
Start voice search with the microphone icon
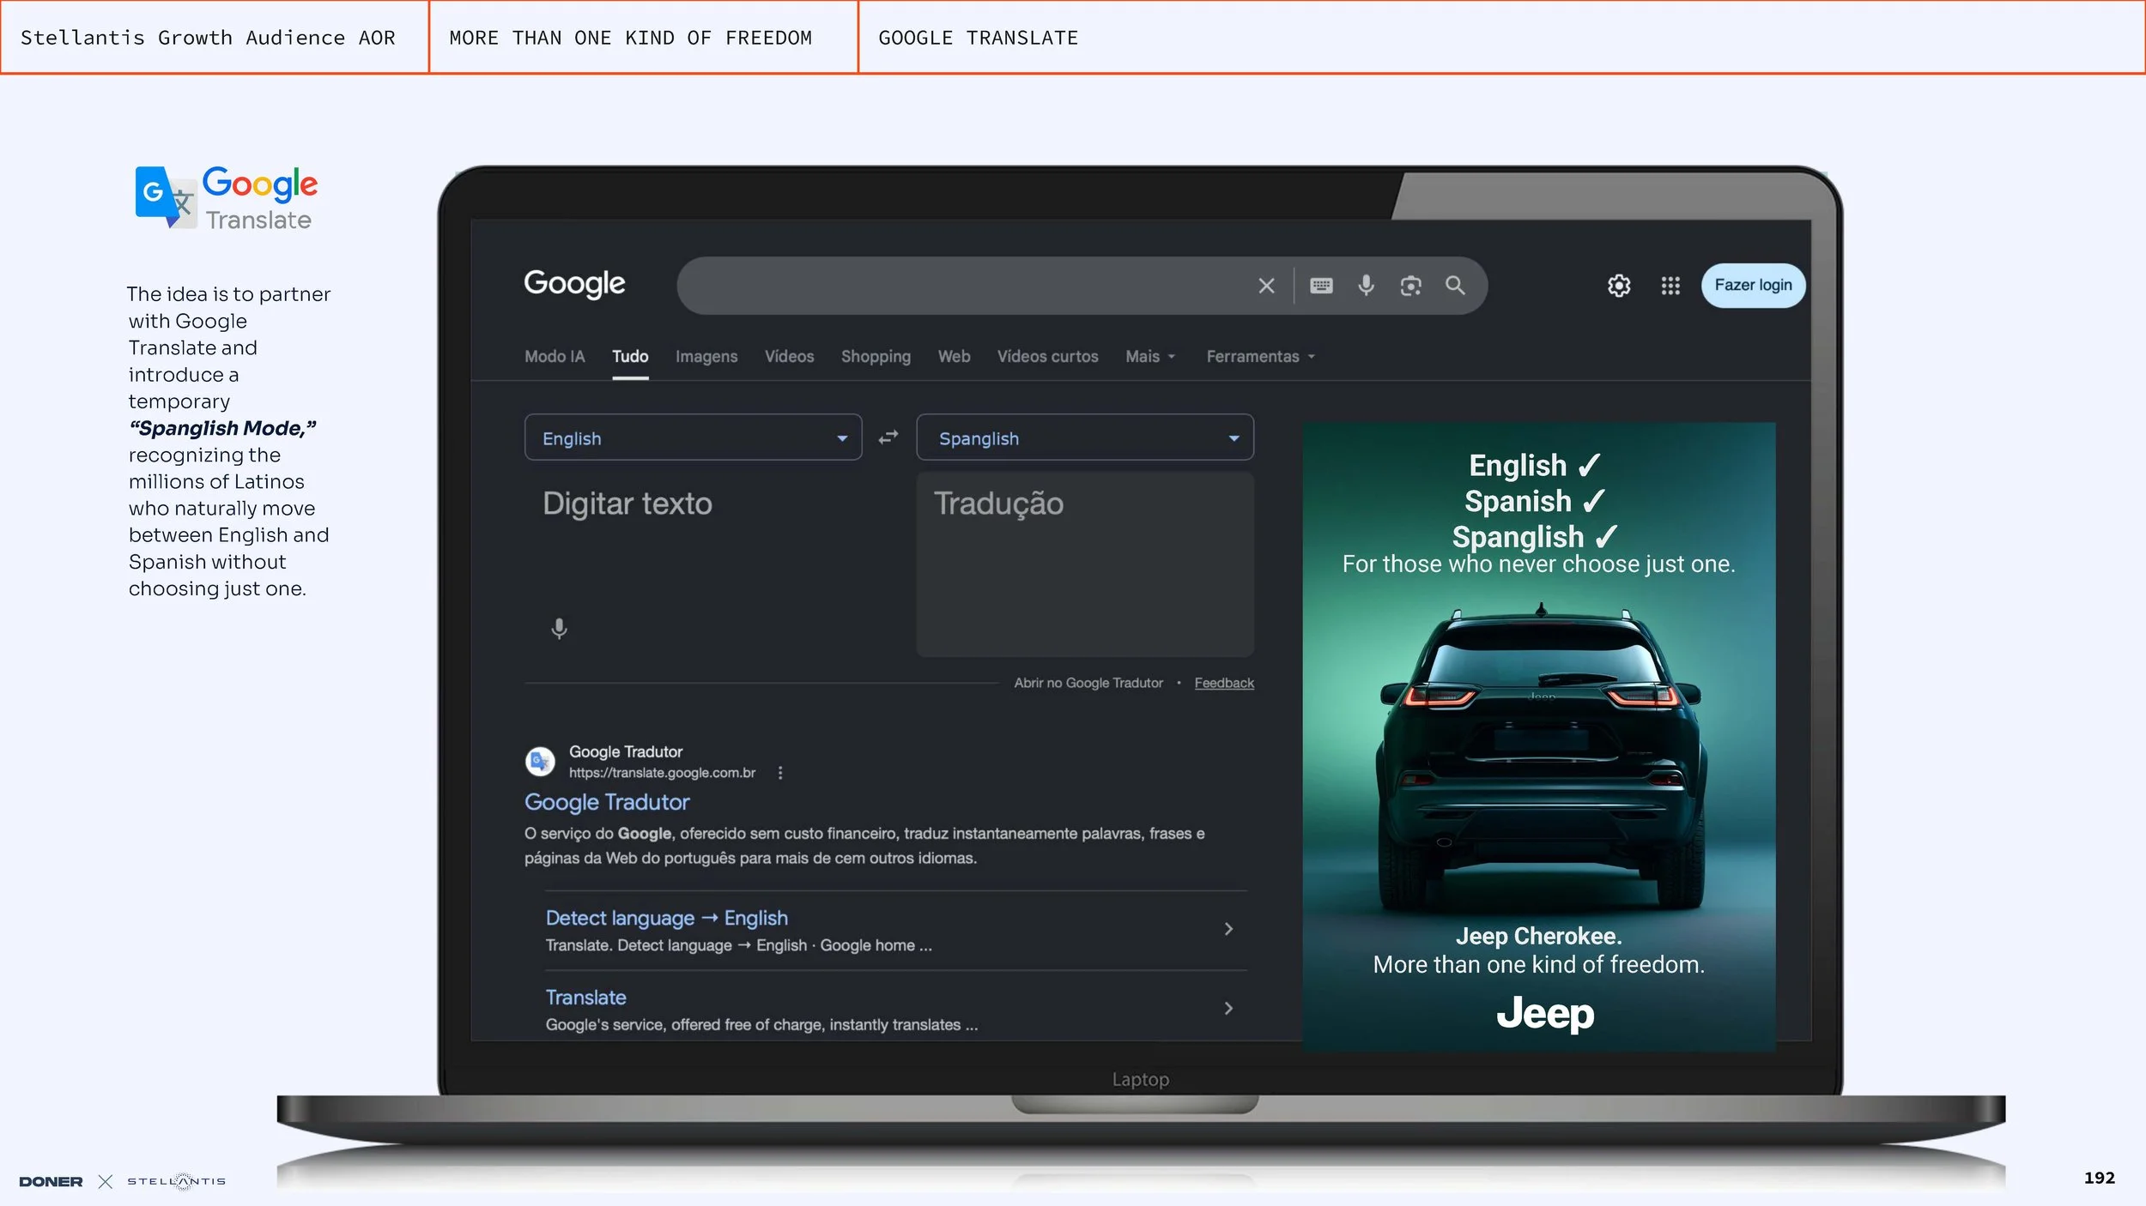(x=1366, y=286)
